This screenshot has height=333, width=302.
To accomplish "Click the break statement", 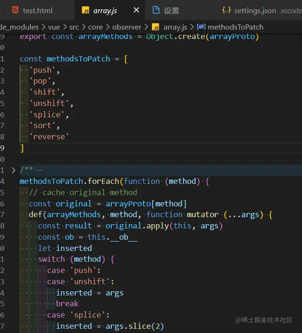I will coord(67,304).
